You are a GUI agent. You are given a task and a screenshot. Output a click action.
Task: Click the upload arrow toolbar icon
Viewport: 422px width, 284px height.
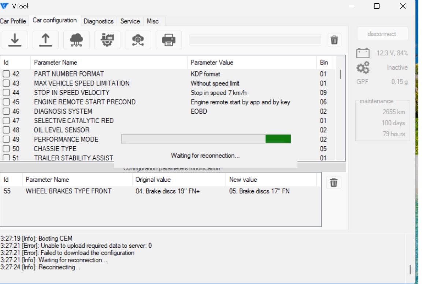click(x=45, y=40)
